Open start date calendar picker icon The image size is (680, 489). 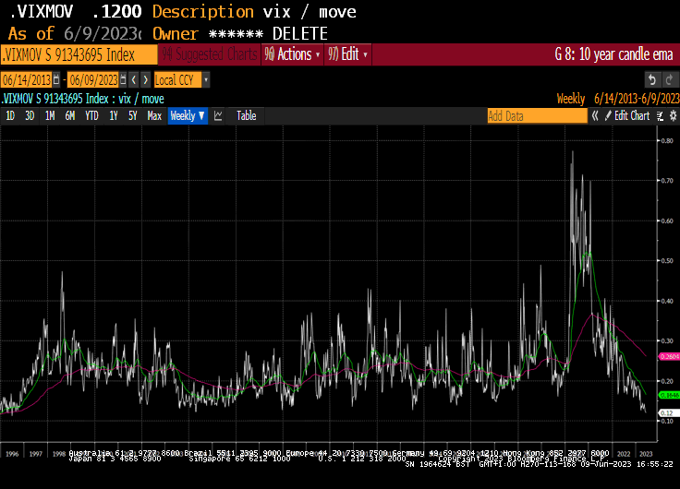(x=56, y=80)
